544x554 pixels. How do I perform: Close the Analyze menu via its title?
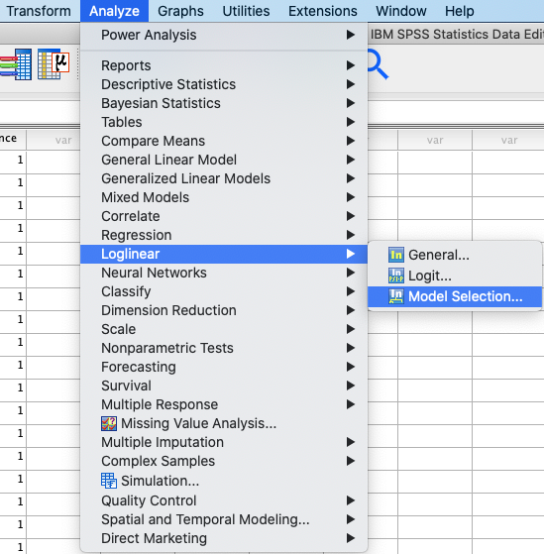(115, 11)
